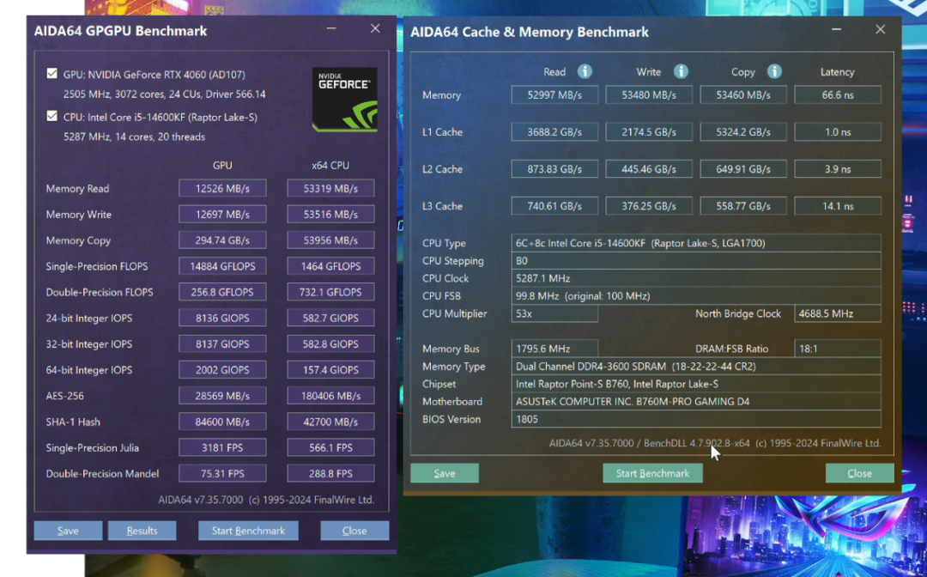
Task: Click the Memory Copy 53460 MB/s field
Action: pyautogui.click(x=743, y=94)
